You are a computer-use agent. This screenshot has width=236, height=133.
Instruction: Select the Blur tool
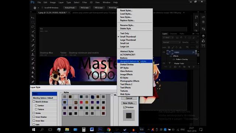click(x=33, y=72)
